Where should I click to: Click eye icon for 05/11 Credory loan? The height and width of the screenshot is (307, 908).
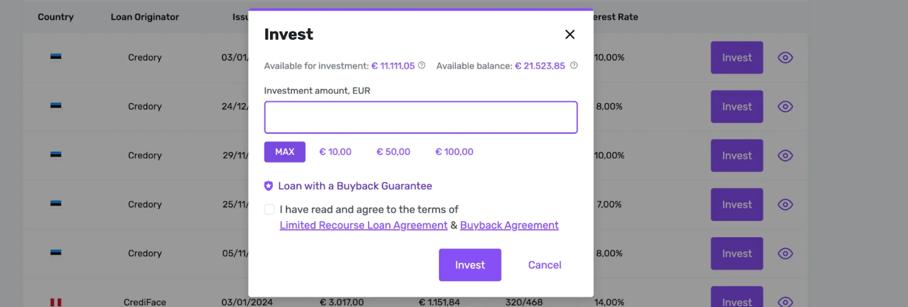(785, 254)
